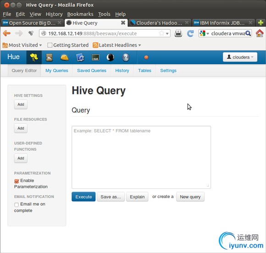Open the Job Designer hard hat icon
This screenshot has width=266, height=253.
pos(65,58)
